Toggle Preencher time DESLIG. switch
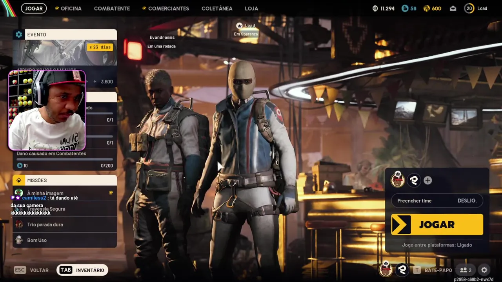The width and height of the screenshot is (502, 282). tap(437, 201)
